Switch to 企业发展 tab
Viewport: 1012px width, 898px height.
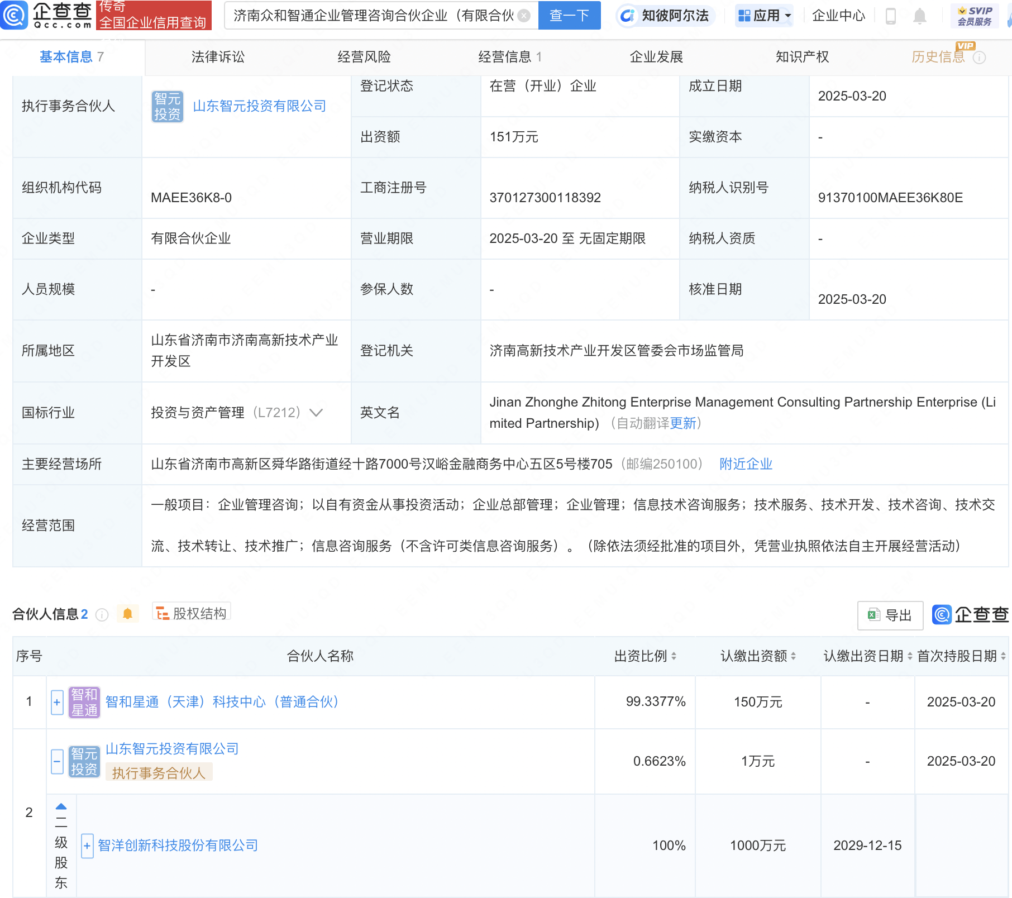pyautogui.click(x=656, y=57)
